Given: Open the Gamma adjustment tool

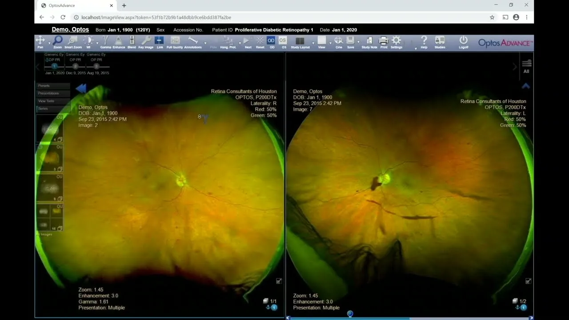Looking at the screenshot, I should point(105,42).
